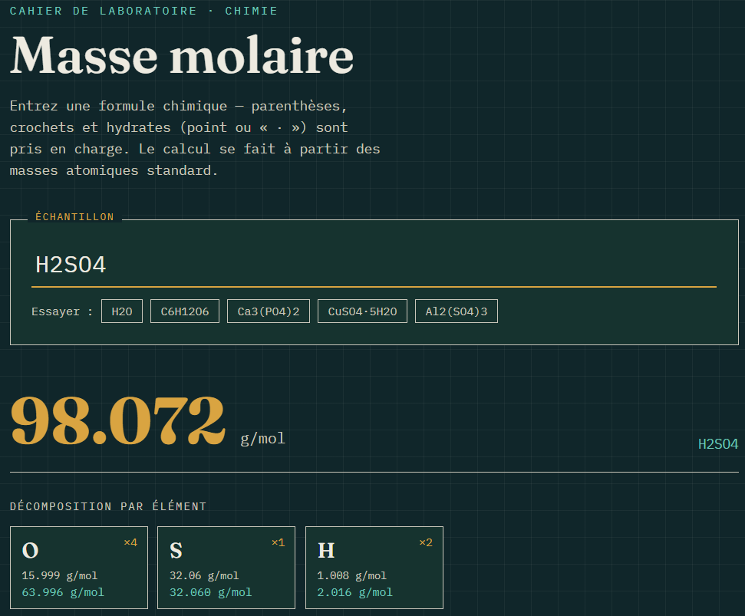Choose the CuSO4·5H2O hydrate example
This screenshot has height=616, width=745.
362,311
